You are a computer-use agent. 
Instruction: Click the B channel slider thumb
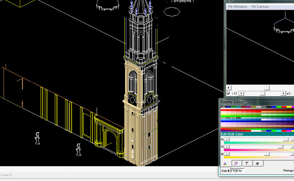(x=267, y=154)
